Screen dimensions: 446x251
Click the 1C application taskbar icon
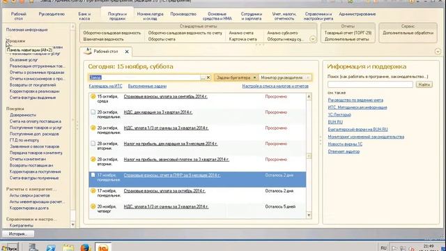tap(103, 247)
